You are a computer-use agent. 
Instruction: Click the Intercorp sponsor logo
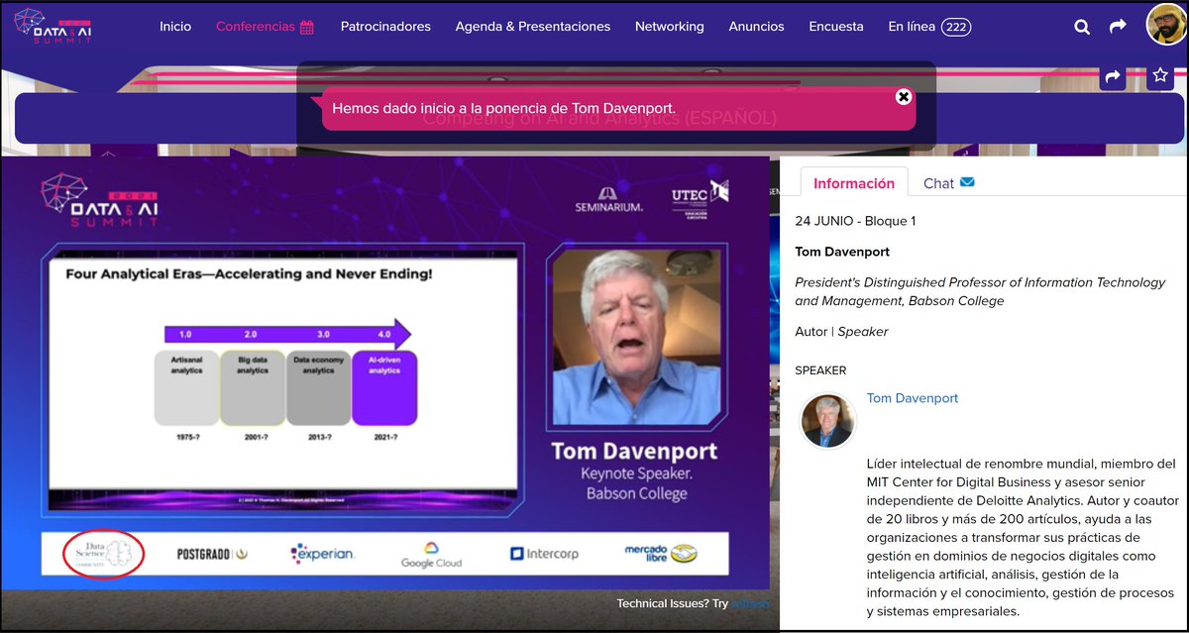pyautogui.click(x=544, y=554)
